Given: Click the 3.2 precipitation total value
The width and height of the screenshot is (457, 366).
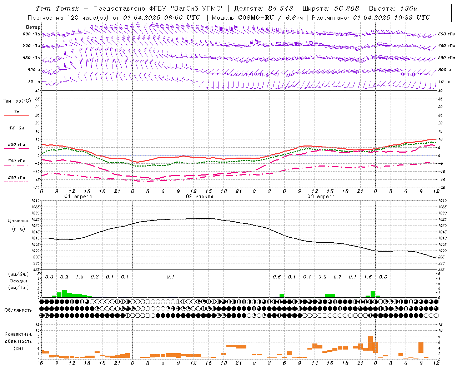Looking at the screenshot, I should click(x=64, y=277).
